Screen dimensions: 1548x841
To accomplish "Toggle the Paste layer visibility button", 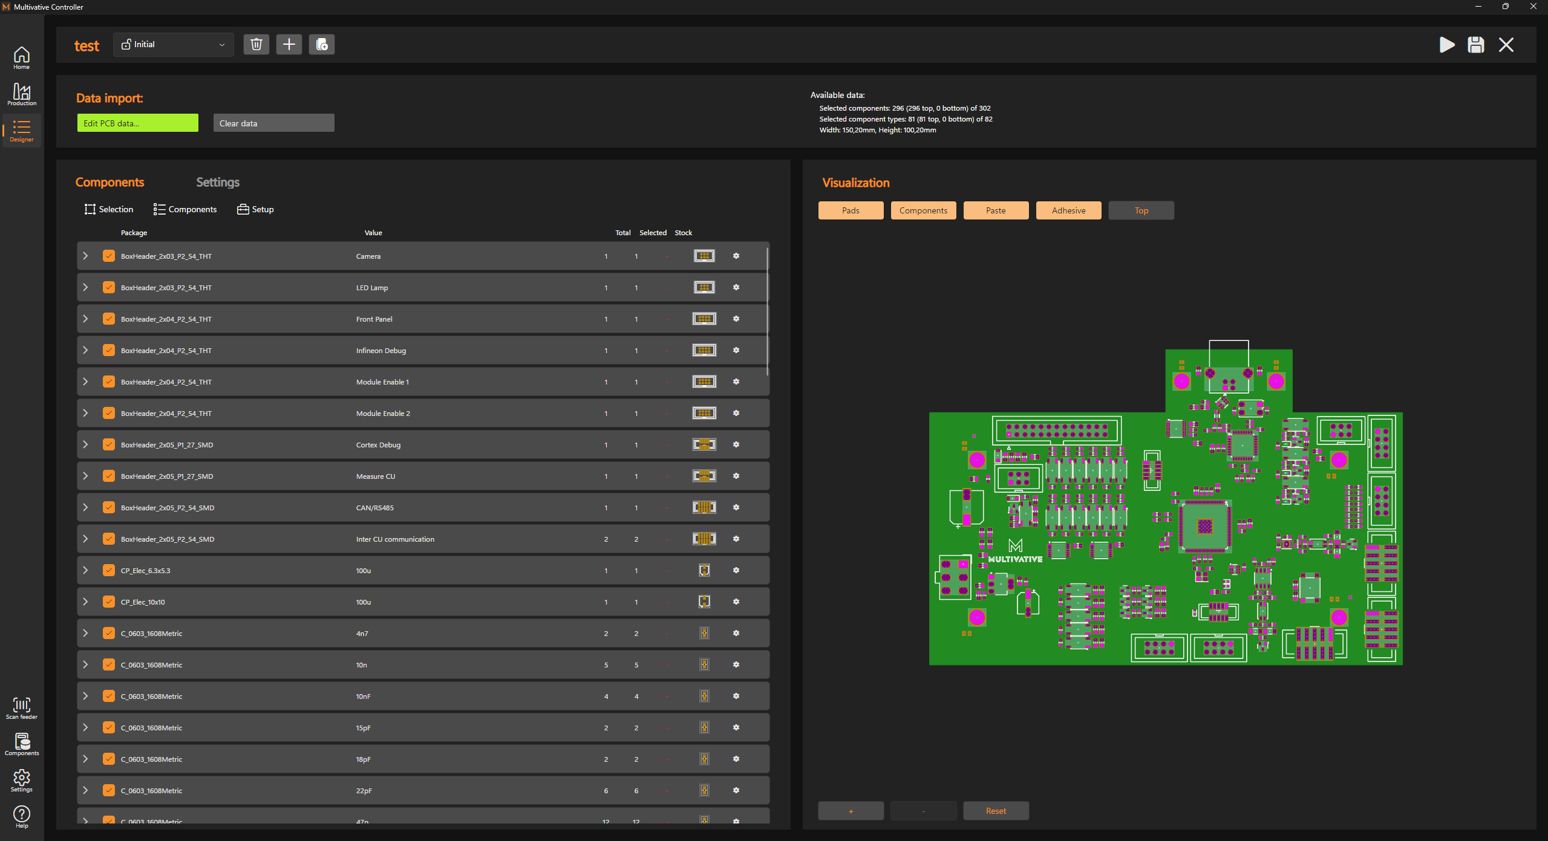I will (996, 210).
